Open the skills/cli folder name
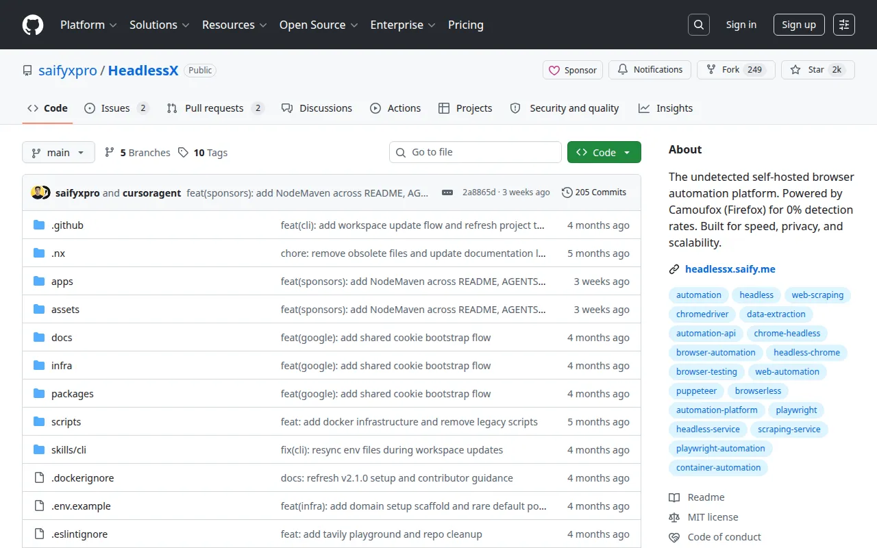 [69, 450]
